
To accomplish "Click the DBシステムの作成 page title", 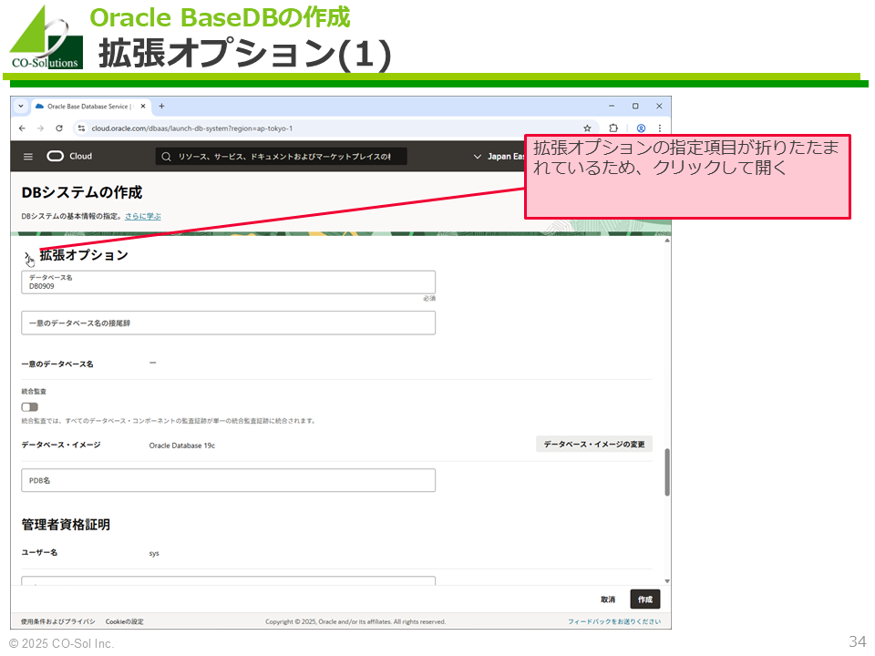I will click(82, 192).
